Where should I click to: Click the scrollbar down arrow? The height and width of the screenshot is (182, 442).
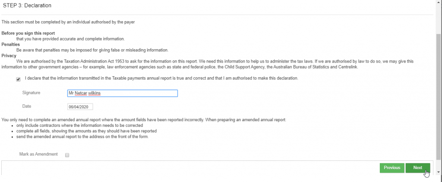pos(439,172)
